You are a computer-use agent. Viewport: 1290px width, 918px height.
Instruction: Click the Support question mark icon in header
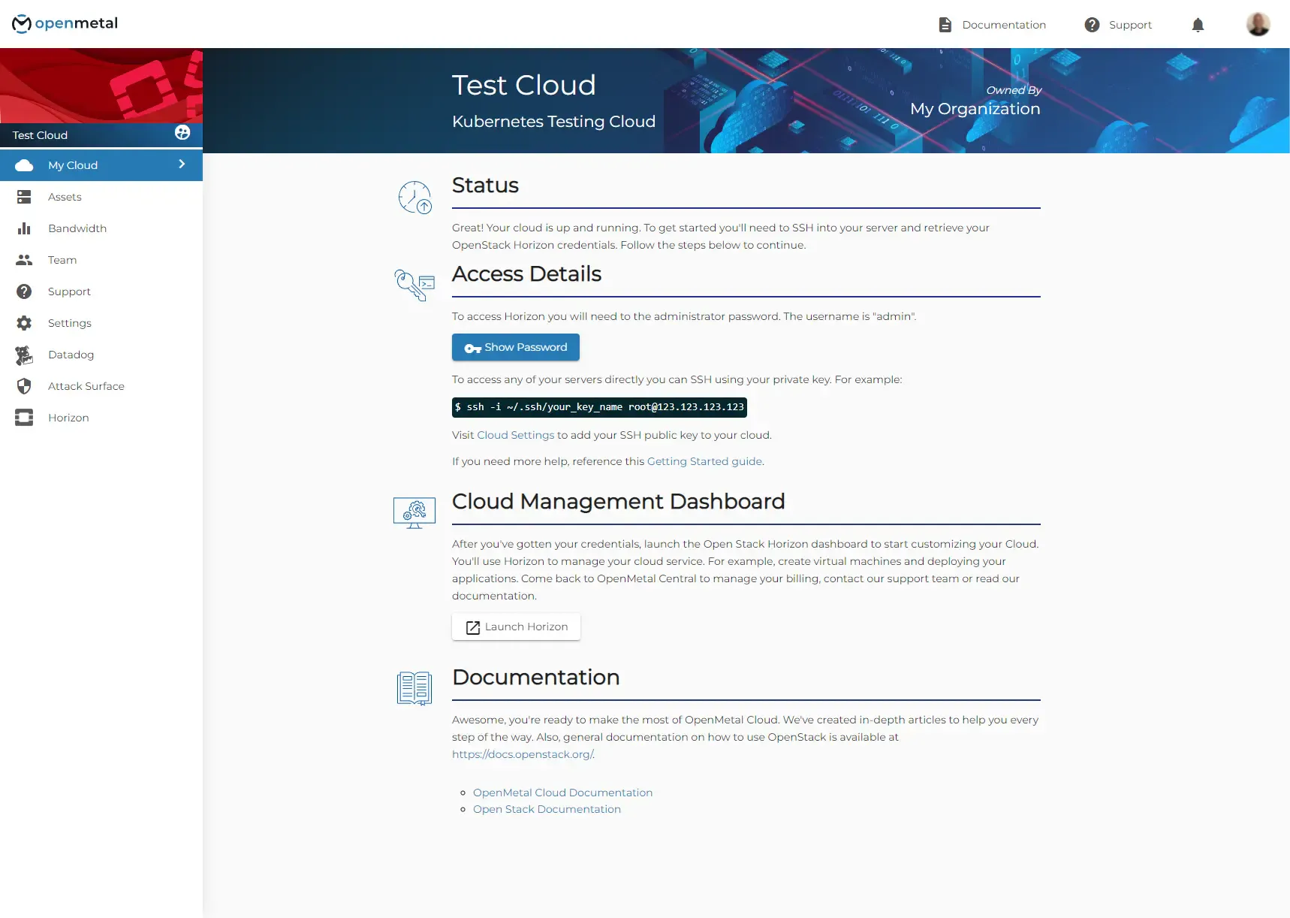[1092, 25]
